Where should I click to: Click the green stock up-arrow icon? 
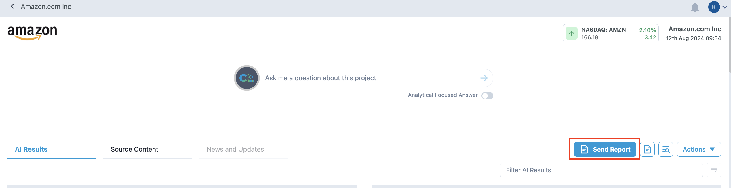572,33
